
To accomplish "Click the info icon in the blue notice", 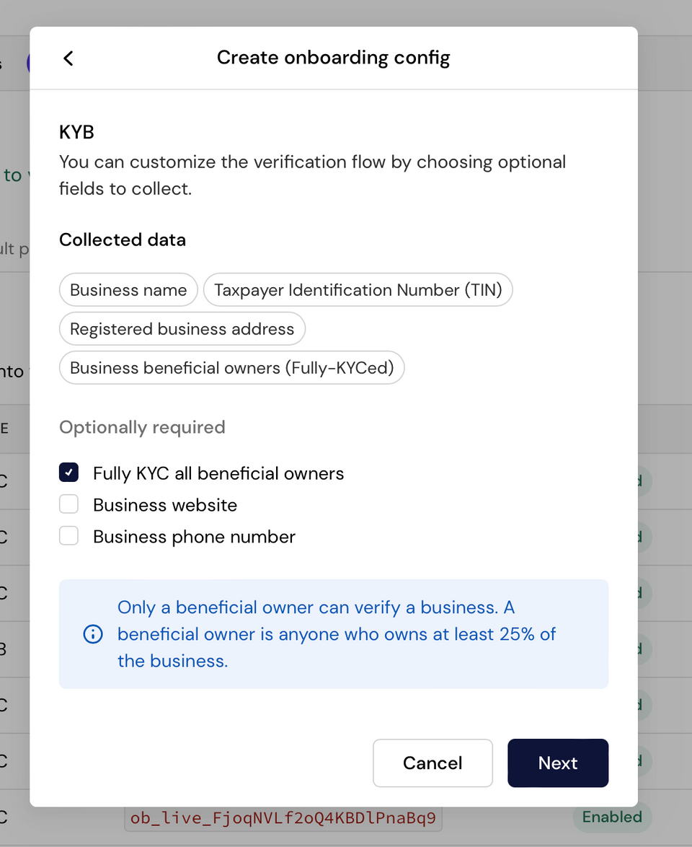I will click(x=93, y=634).
